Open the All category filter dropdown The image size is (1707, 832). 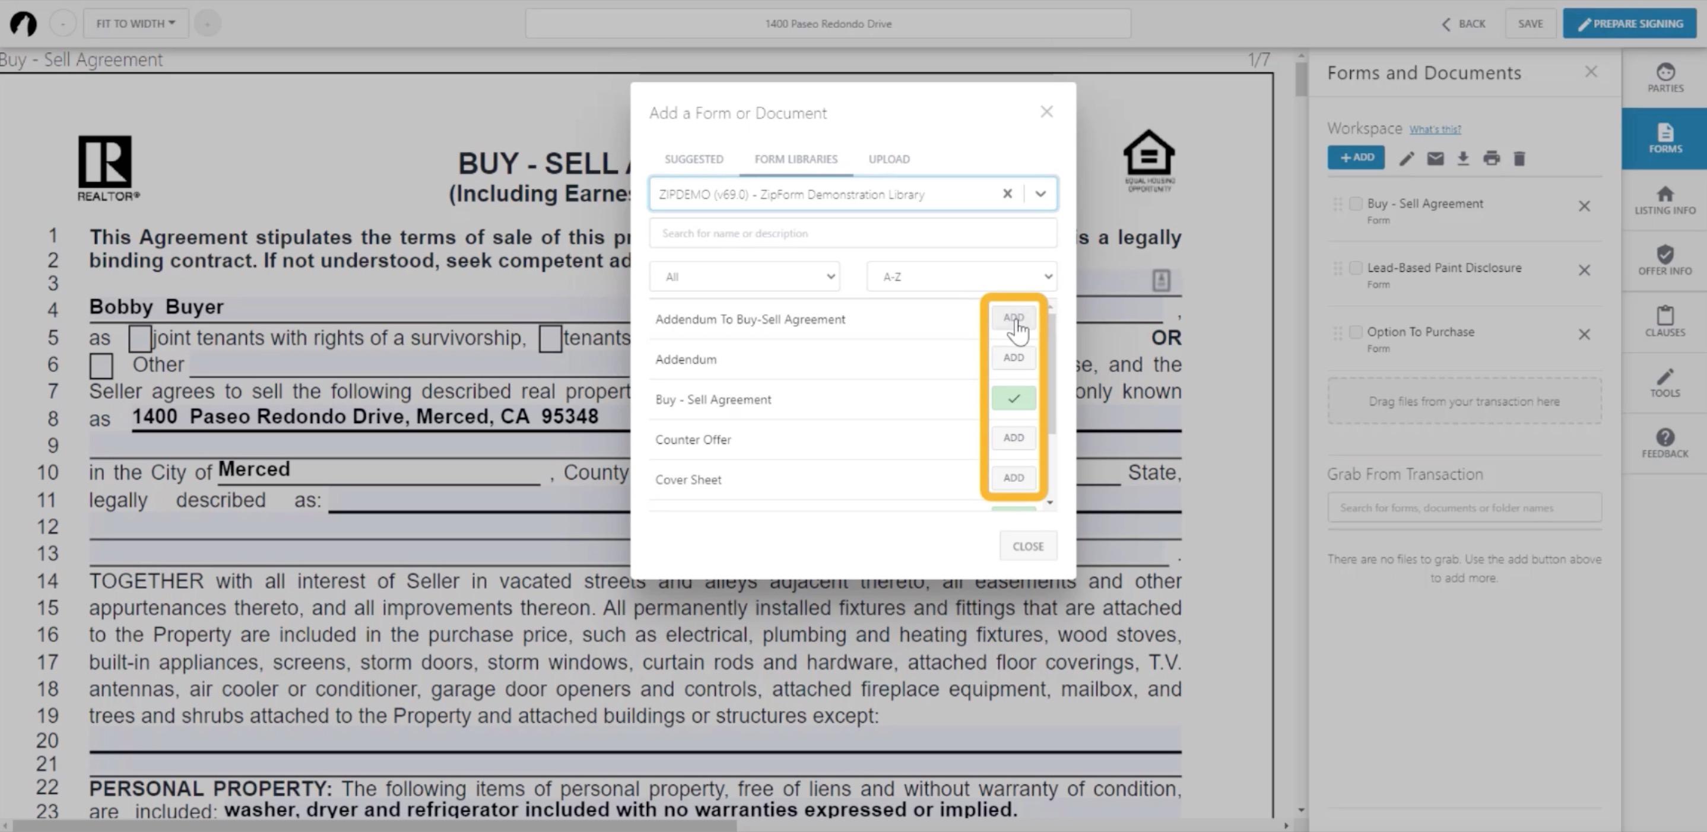pyautogui.click(x=744, y=276)
